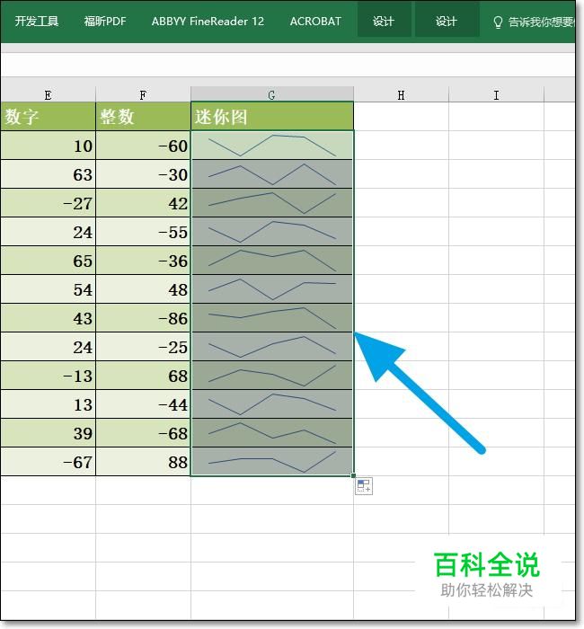Select the cell containing -68
The image size is (584, 629).
click(x=143, y=433)
